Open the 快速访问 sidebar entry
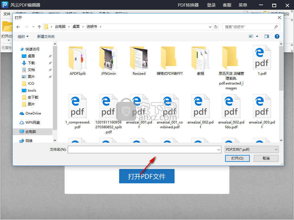 pyautogui.click(x=30, y=49)
